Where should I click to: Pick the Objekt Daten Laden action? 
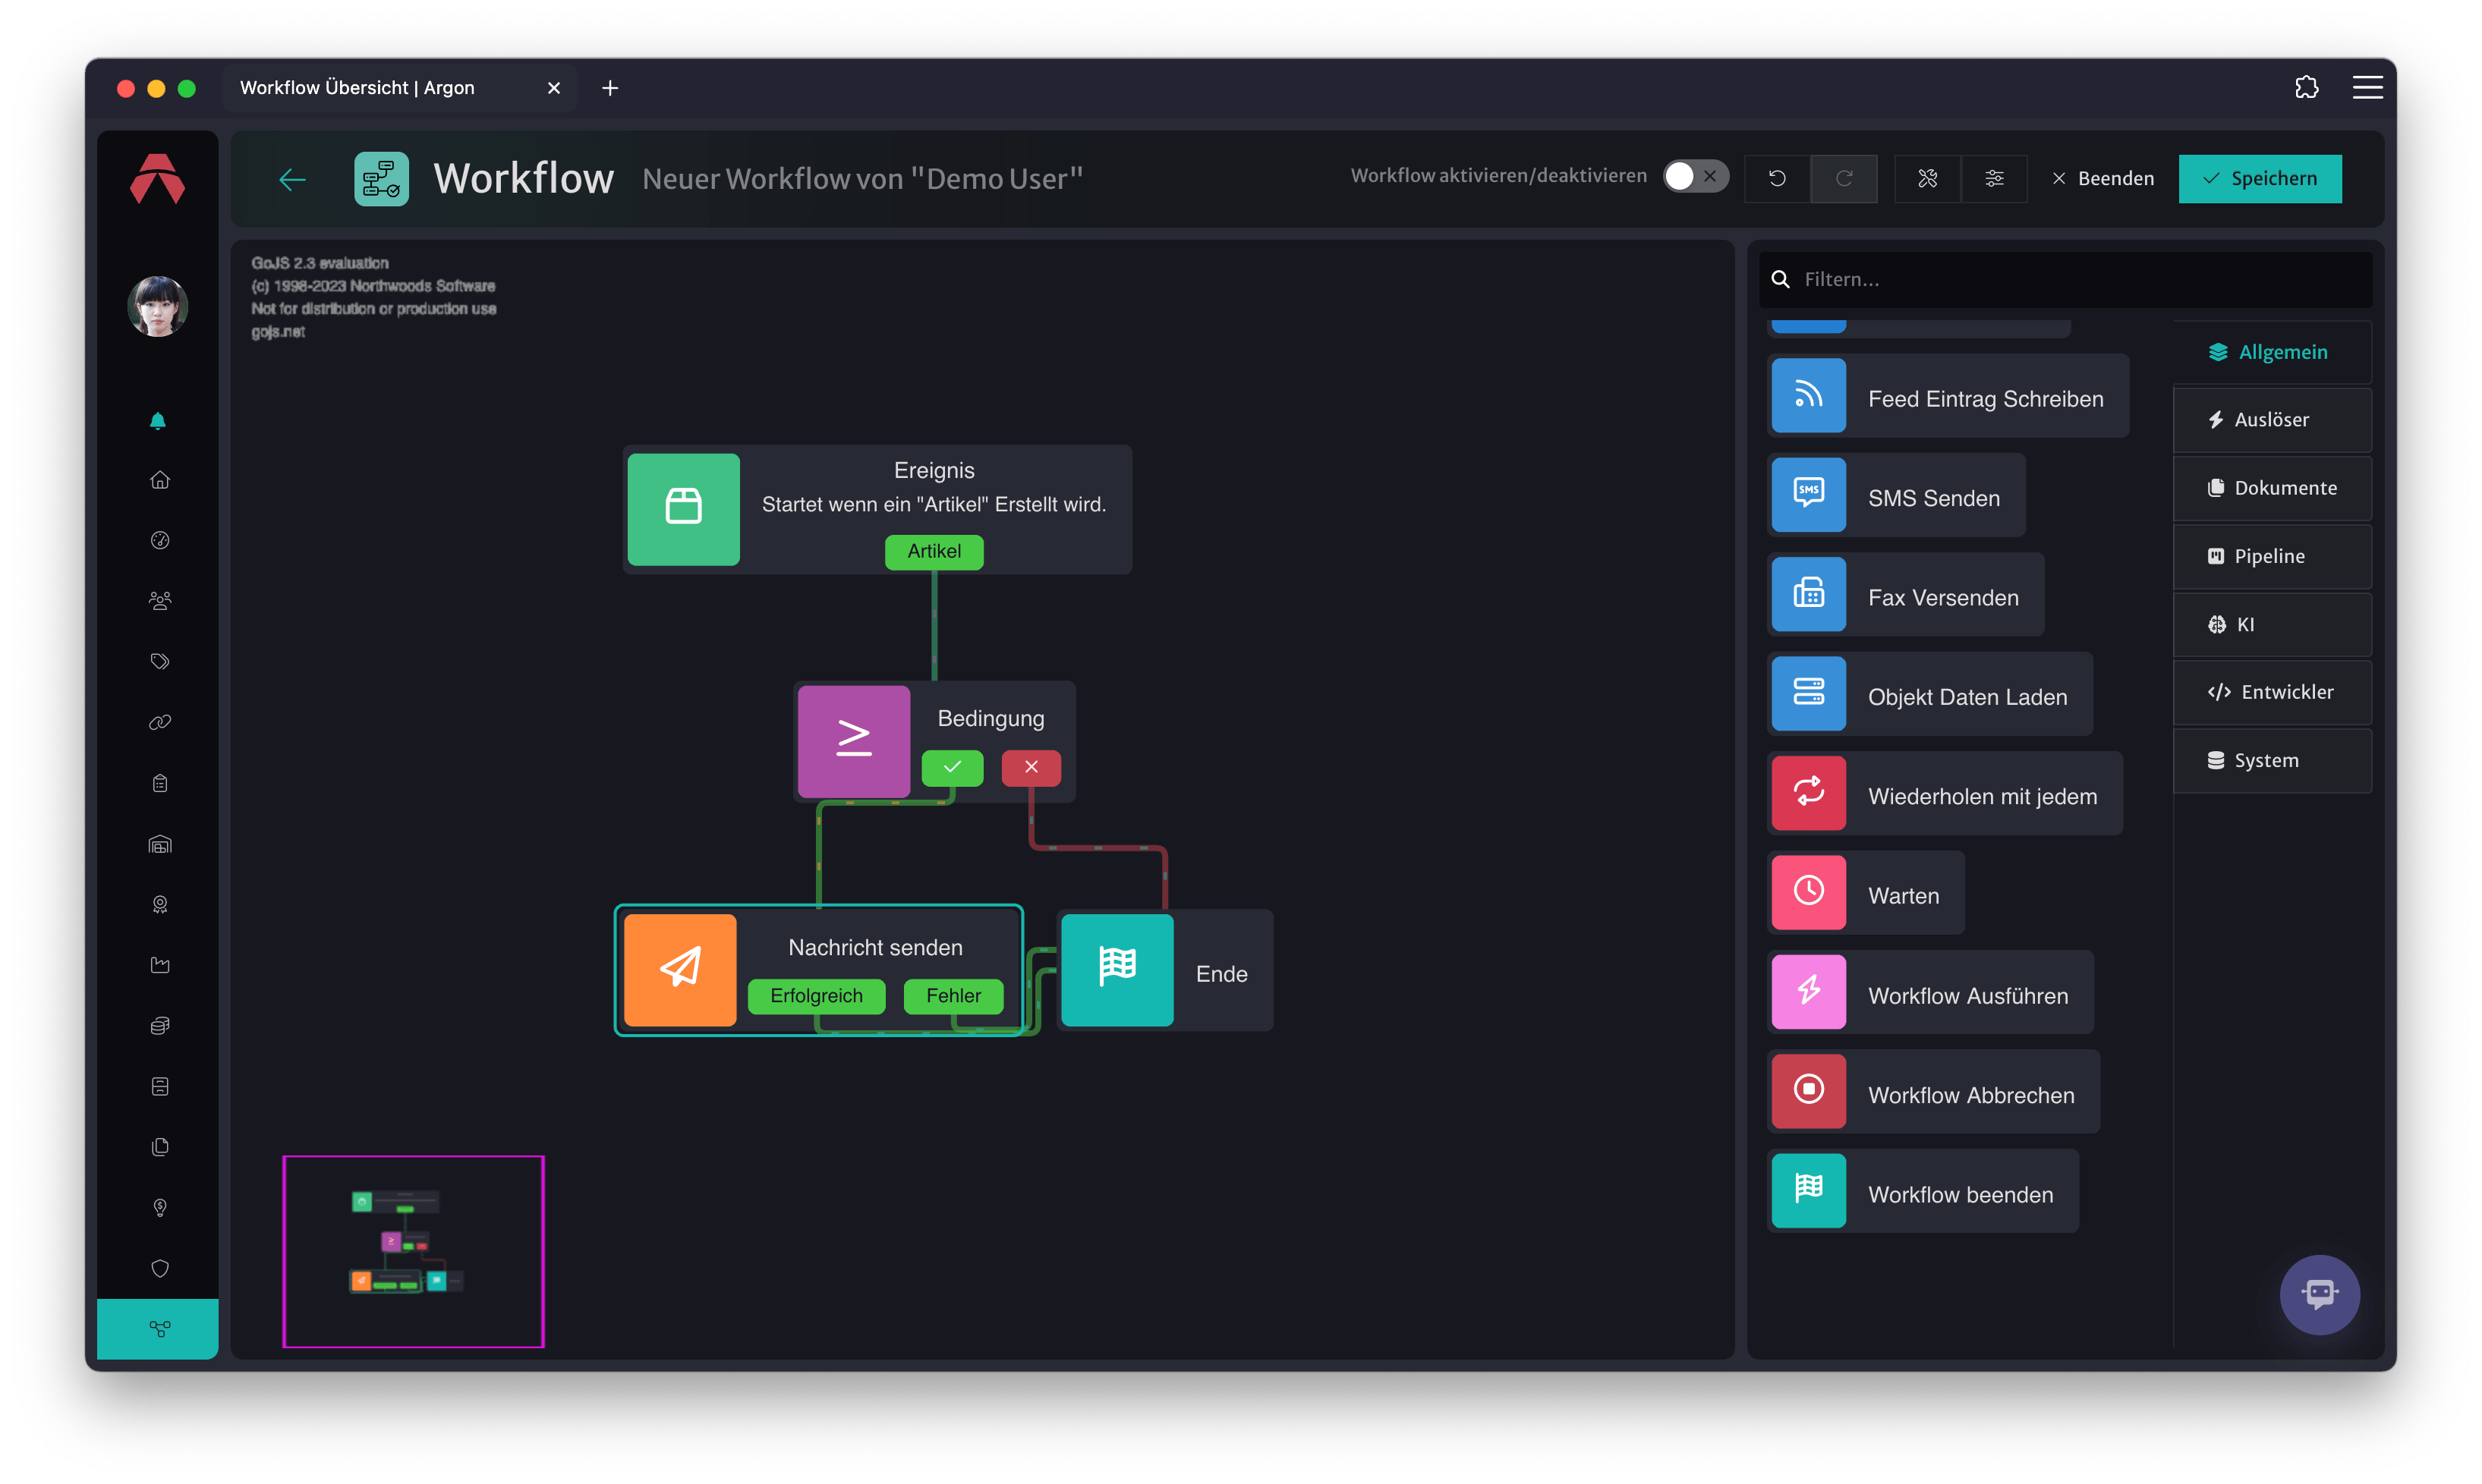click(1929, 696)
